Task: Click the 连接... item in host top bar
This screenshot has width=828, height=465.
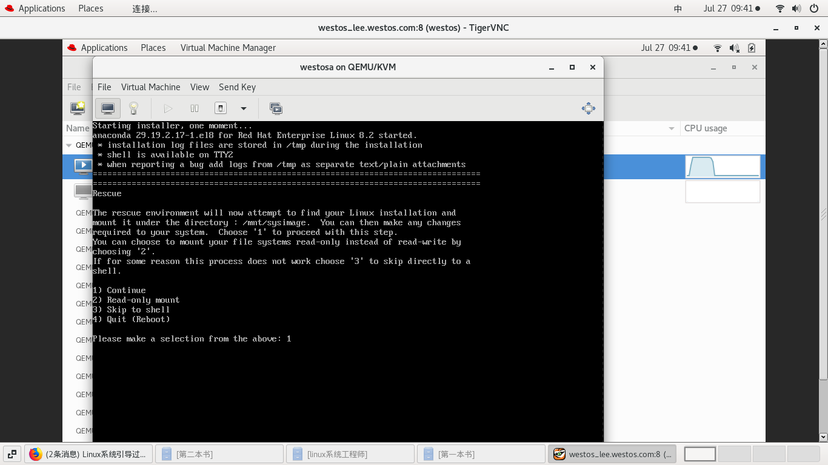Action: 145,8
